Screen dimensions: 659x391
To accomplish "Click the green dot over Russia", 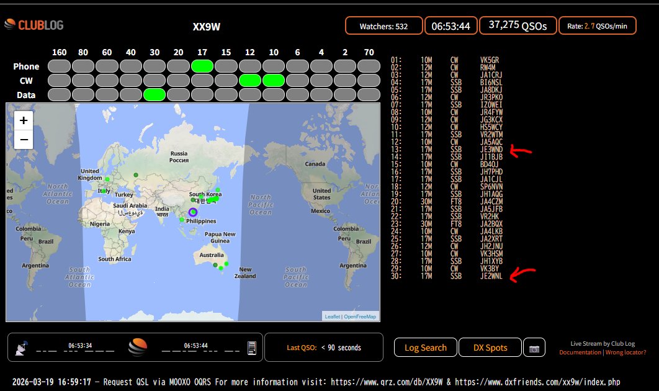I will (136, 175).
